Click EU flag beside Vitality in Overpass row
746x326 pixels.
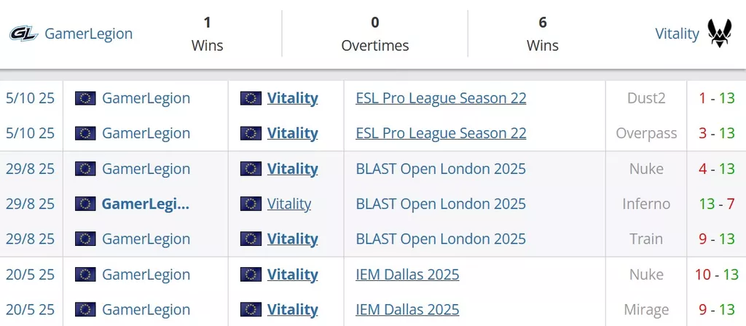251,133
